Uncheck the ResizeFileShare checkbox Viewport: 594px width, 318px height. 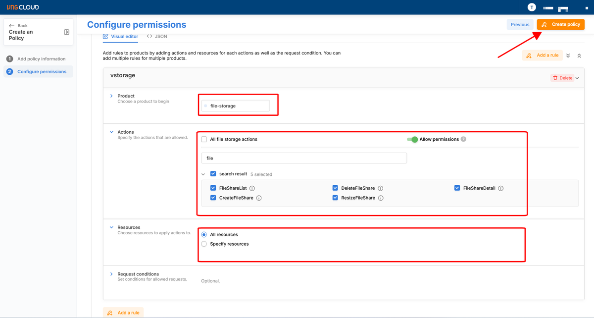pos(336,198)
